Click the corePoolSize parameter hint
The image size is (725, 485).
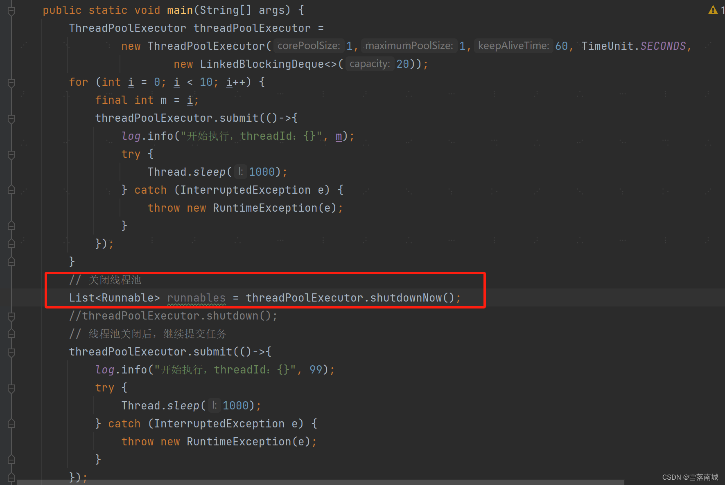tap(309, 46)
